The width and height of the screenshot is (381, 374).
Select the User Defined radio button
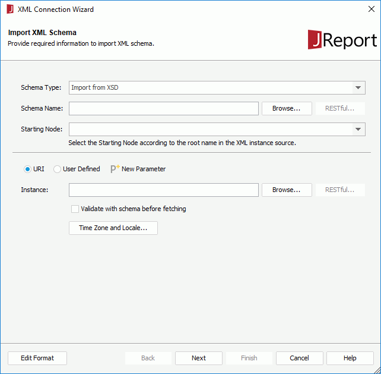[x=57, y=169]
